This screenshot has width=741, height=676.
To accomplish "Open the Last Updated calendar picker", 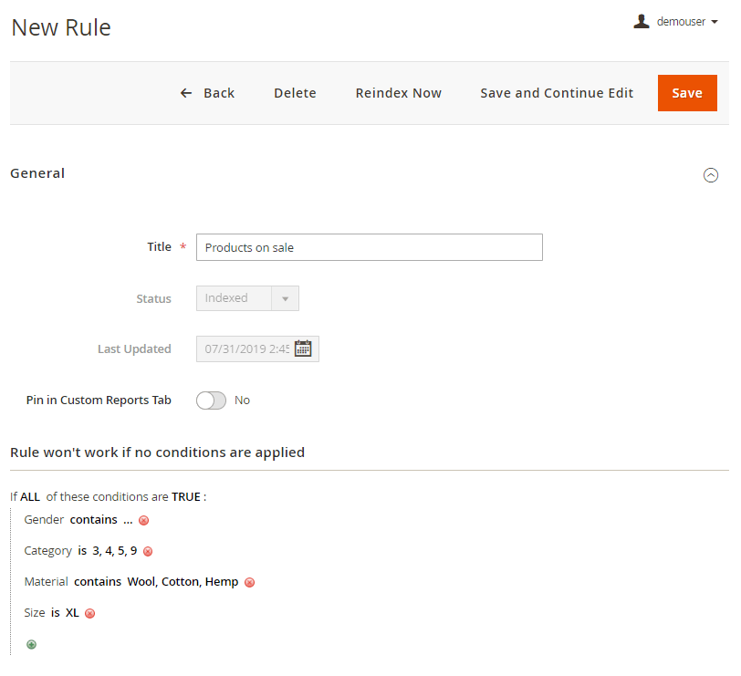I will [x=303, y=348].
